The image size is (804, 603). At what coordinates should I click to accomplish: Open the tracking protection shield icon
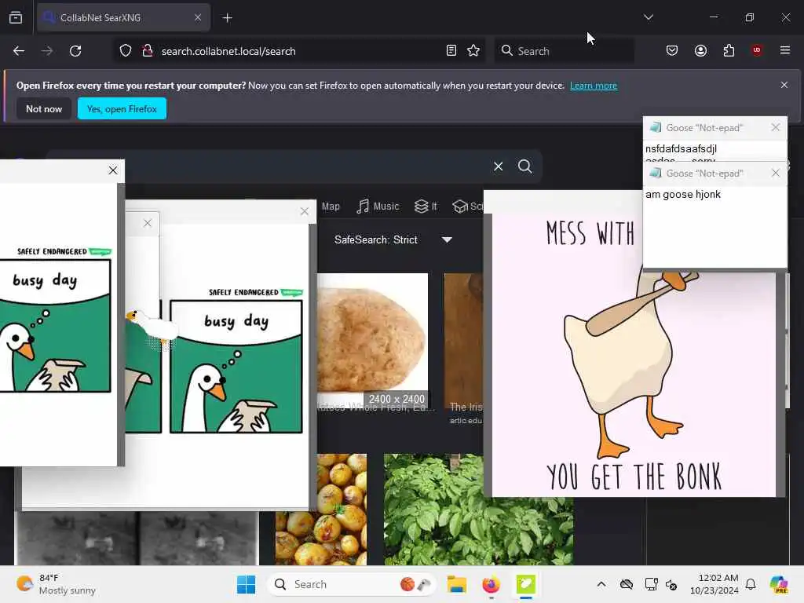coord(126,51)
